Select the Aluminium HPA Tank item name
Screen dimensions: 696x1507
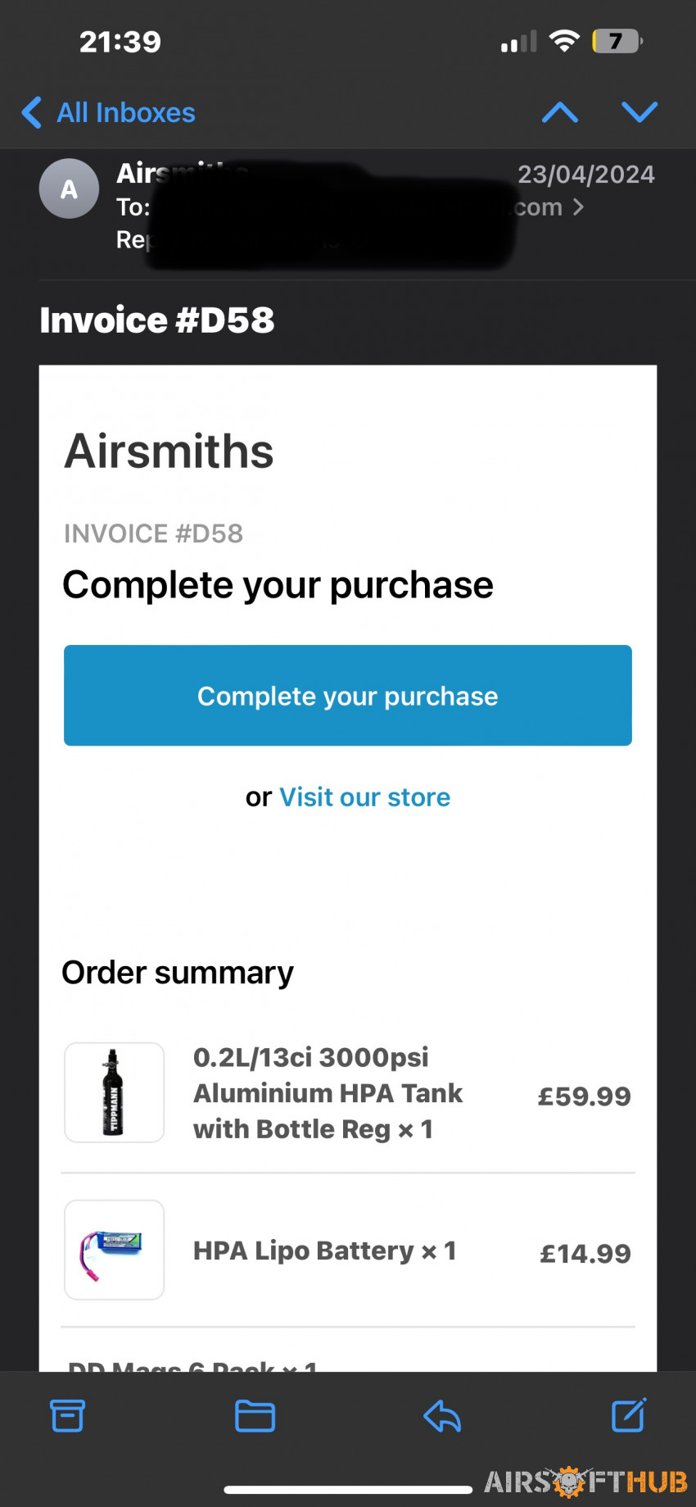328,1093
